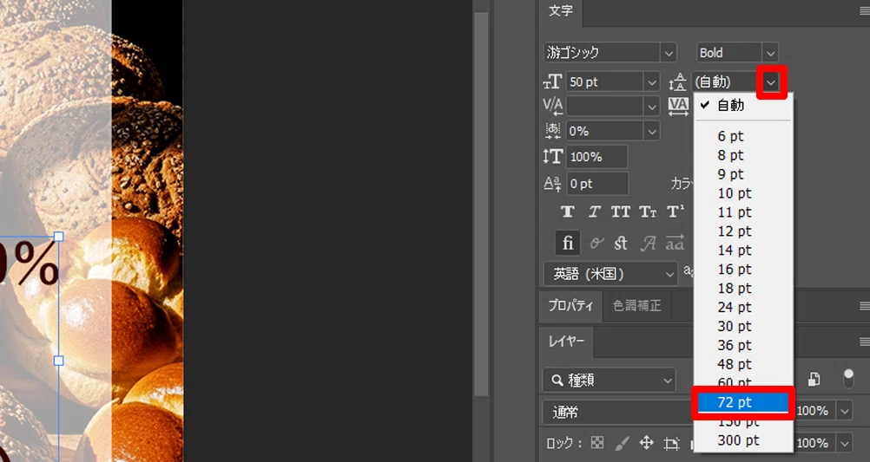Screen dimensions: 870x462
Task: Select 72 pt leading from the list
Action: 743,403
